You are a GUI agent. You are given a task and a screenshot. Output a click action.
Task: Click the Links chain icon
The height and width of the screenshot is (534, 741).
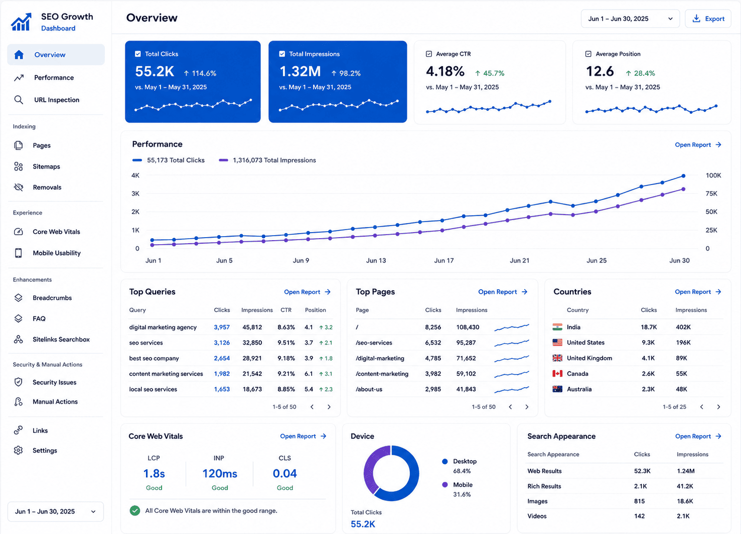click(x=19, y=430)
